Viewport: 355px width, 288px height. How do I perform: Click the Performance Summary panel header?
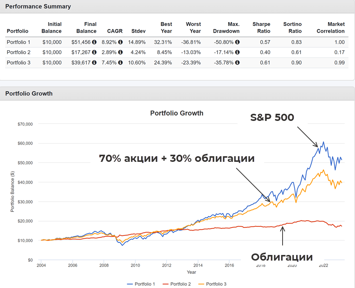click(38, 6)
